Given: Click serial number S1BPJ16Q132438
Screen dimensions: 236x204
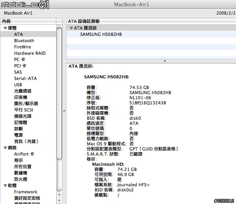Looking at the screenshot, I should 147,103.
